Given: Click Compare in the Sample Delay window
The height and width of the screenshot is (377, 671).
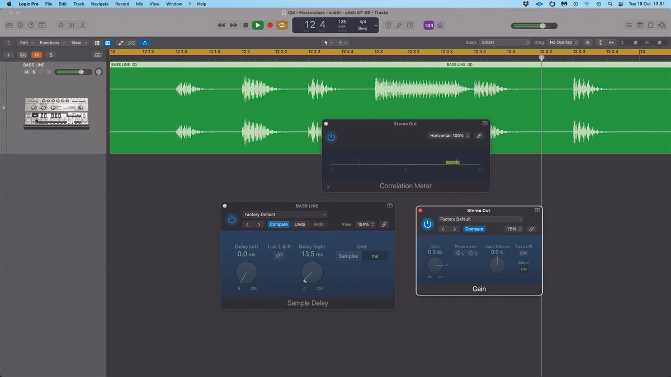Looking at the screenshot, I should 278,224.
